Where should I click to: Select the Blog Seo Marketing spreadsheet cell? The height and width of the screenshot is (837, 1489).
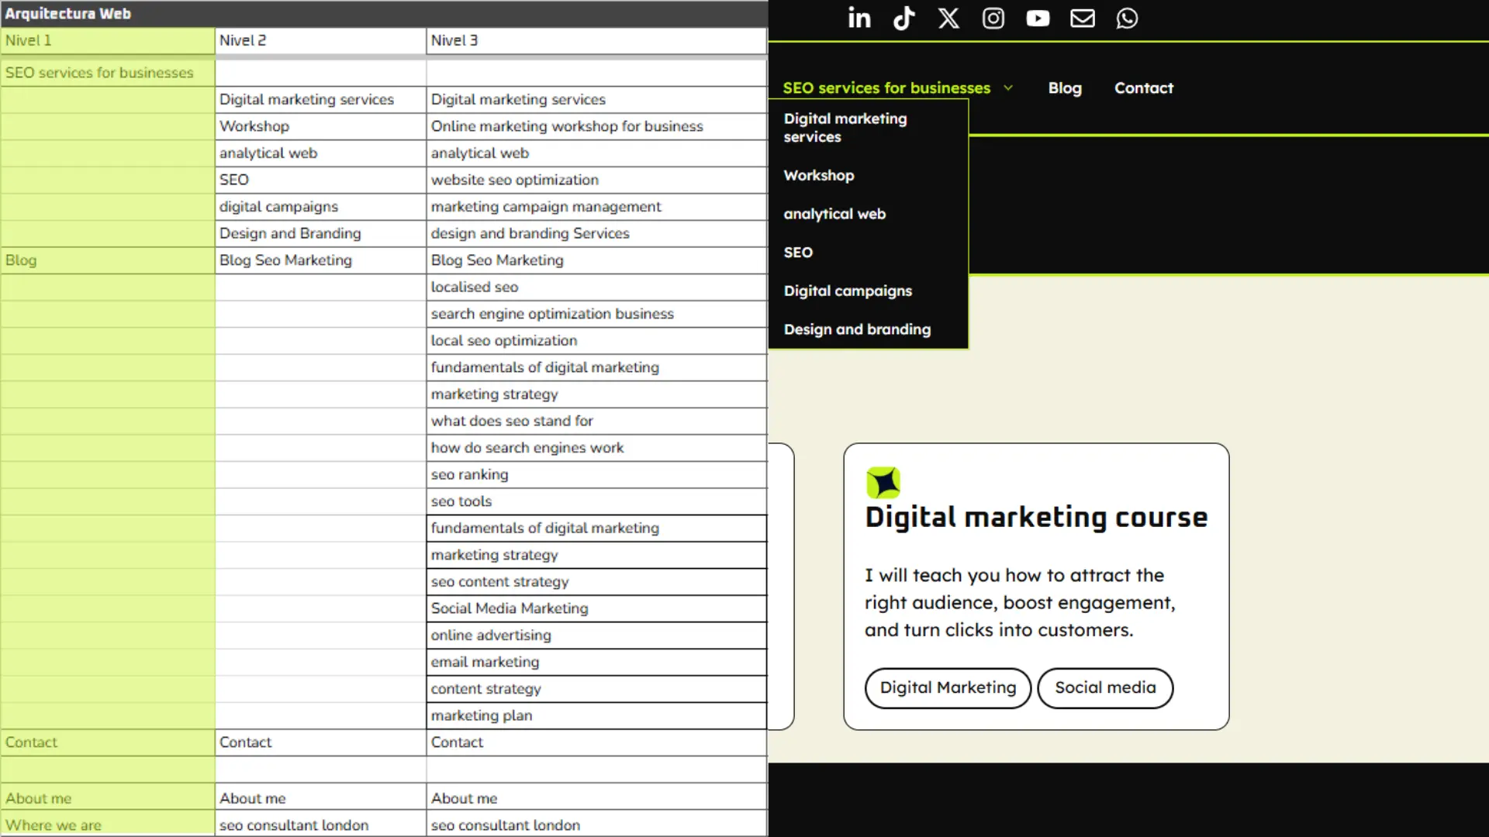[x=285, y=260]
